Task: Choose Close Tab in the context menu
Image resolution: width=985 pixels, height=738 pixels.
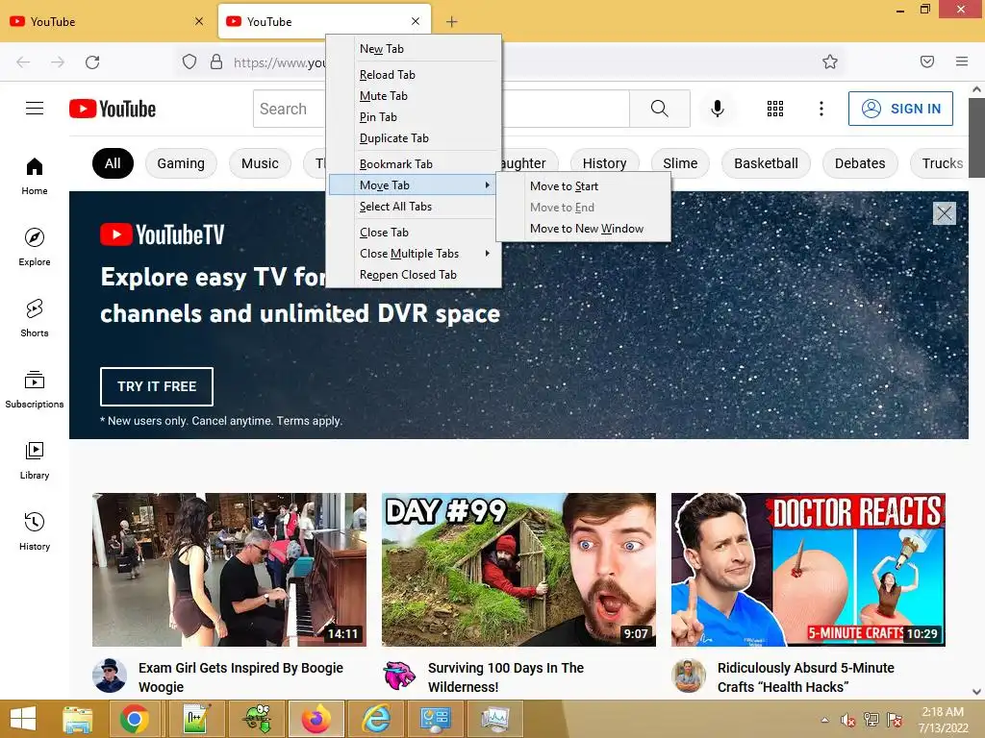Action: coord(414,233)
